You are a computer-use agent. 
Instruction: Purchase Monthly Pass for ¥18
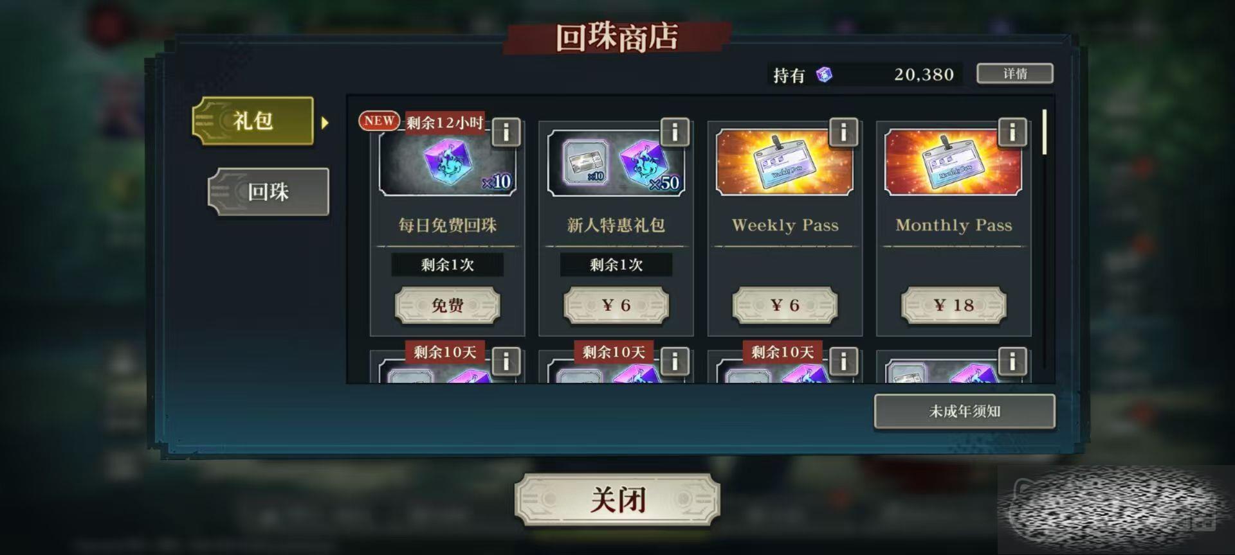(953, 305)
